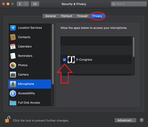Uncheck E-Congress microphone access checkbox
The height and width of the screenshot is (127, 148).
coord(64,60)
